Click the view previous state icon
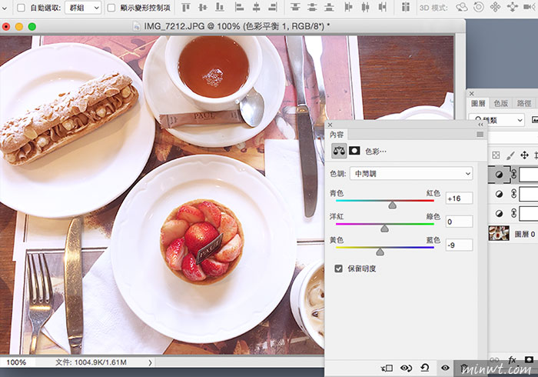This screenshot has height=377, width=538. tap(406, 369)
